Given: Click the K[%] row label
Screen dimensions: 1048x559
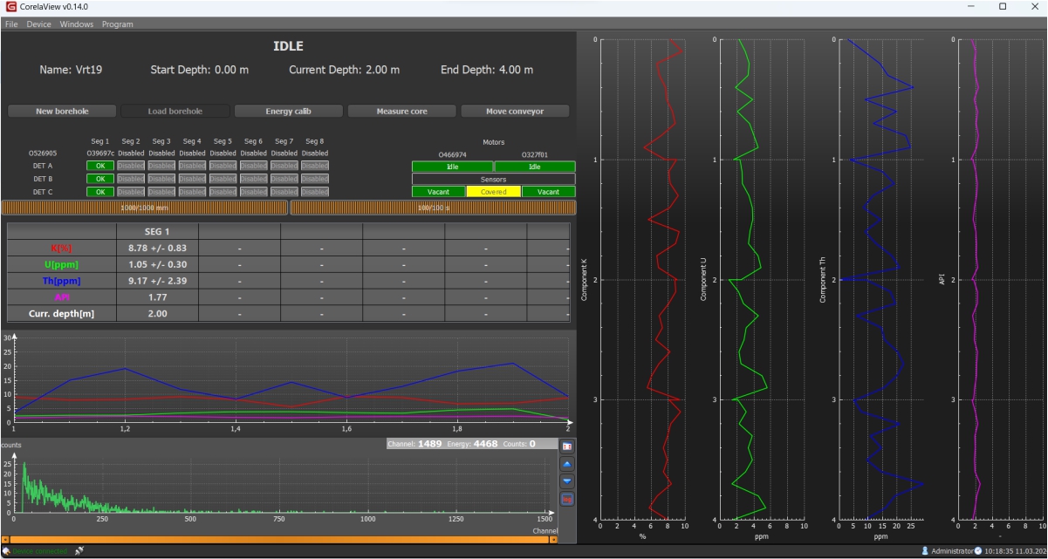Looking at the screenshot, I should [62, 248].
